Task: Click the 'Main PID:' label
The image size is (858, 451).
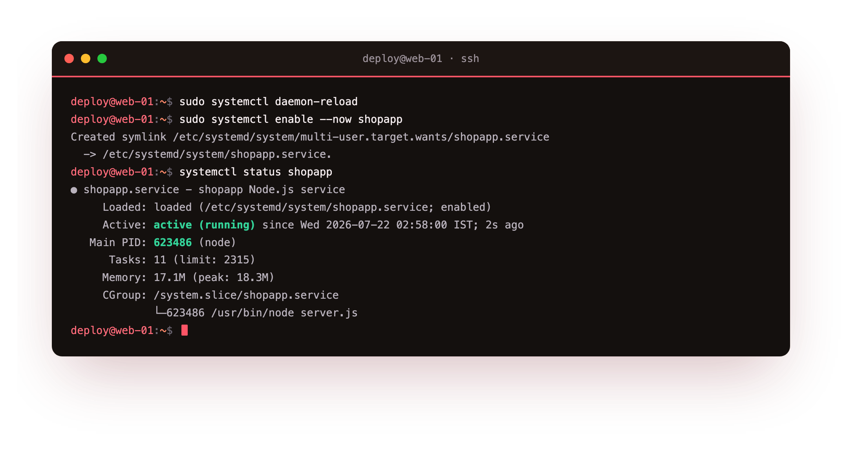Action: pyautogui.click(x=118, y=243)
